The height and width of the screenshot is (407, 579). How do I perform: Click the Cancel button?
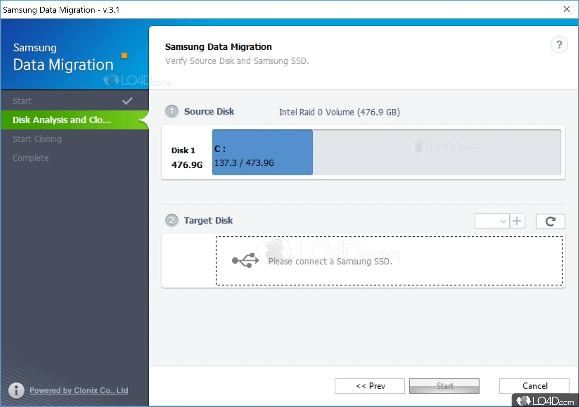[x=534, y=386]
